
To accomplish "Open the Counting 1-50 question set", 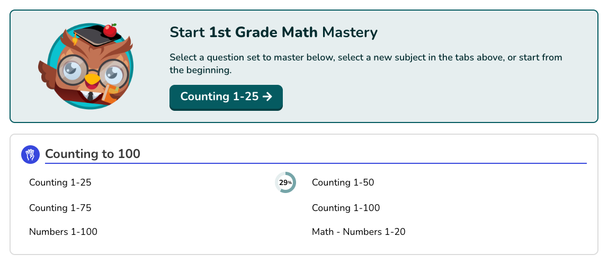I will 343,182.
